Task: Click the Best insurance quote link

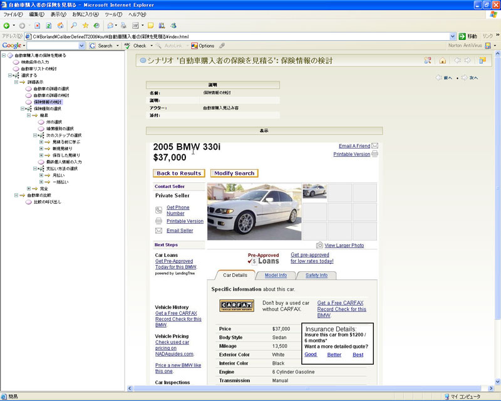Action: (x=358, y=354)
